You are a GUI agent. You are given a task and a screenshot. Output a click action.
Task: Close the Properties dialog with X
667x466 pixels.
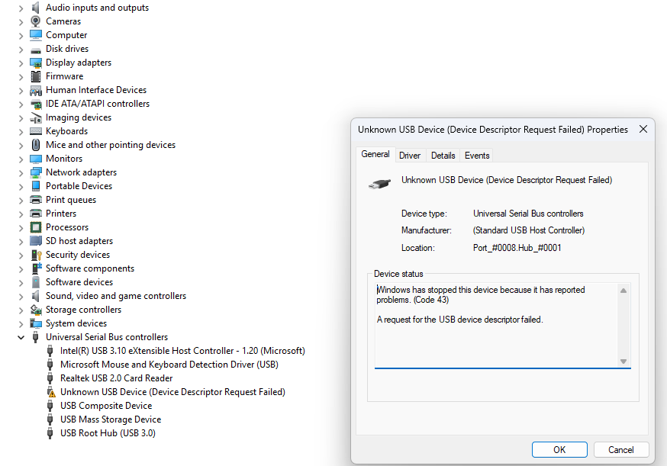pos(643,129)
